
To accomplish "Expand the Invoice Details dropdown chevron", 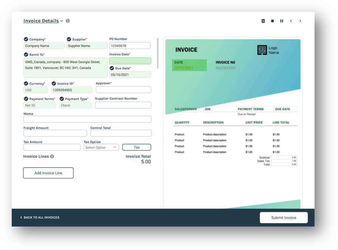I will pyautogui.click(x=61, y=21).
